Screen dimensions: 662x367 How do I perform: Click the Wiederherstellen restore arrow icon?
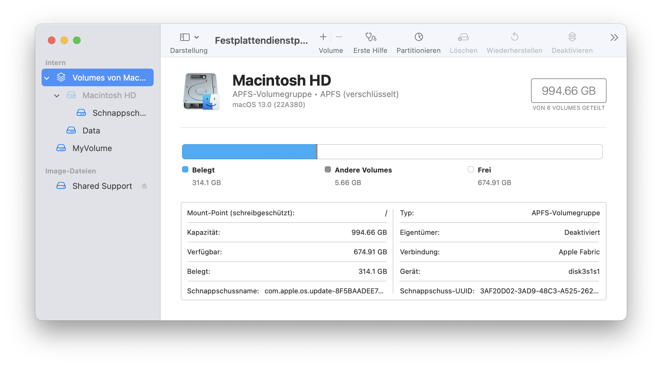tap(514, 37)
